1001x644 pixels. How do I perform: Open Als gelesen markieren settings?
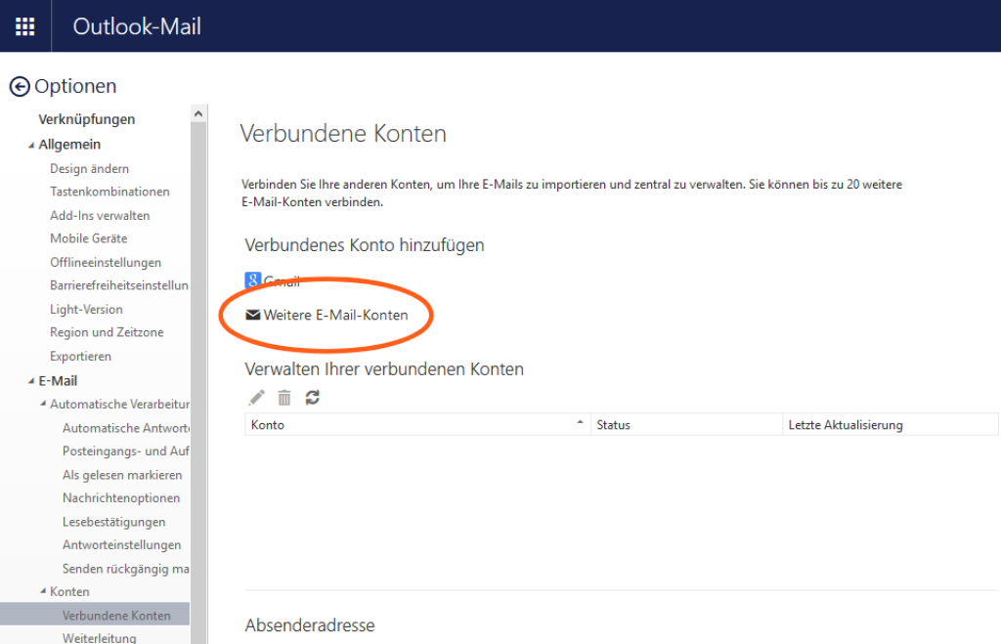[x=122, y=475]
